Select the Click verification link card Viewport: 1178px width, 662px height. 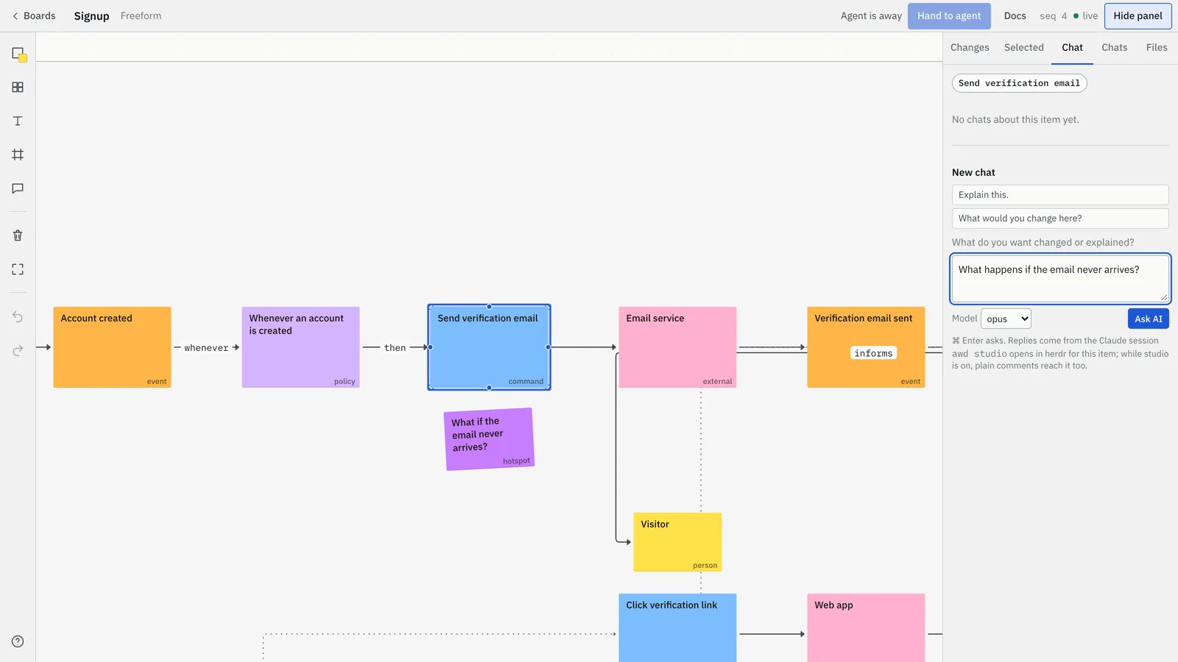[677, 627]
